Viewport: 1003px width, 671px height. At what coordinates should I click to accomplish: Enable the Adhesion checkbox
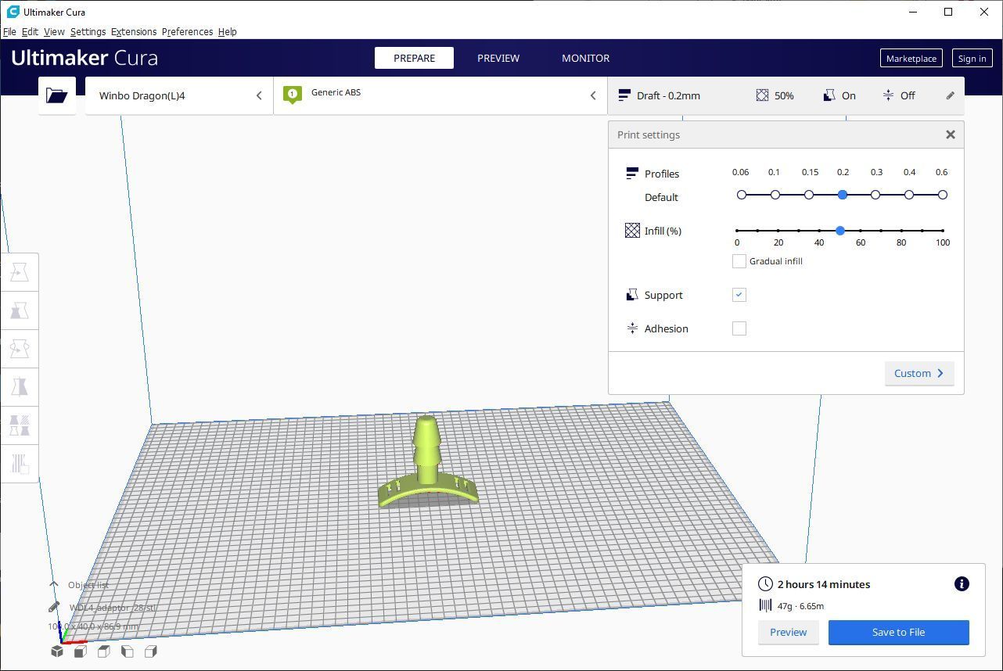pyautogui.click(x=739, y=328)
